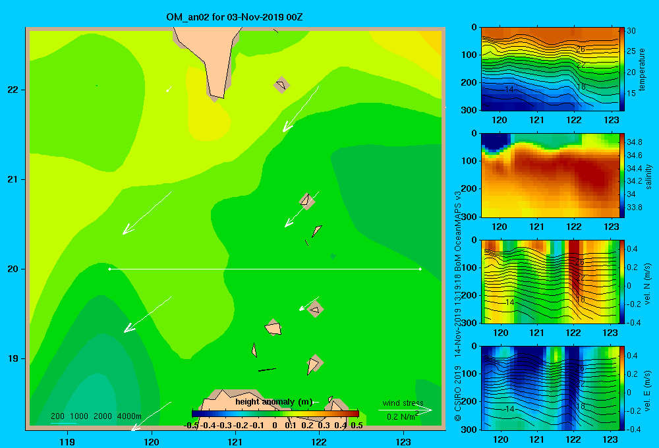Click the "height anomaly (m)" label

(x=274, y=402)
